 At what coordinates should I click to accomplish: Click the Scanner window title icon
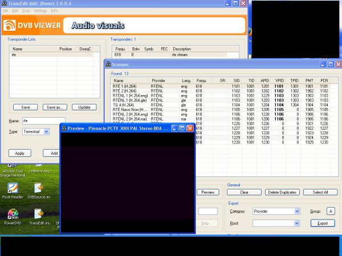coord(108,64)
